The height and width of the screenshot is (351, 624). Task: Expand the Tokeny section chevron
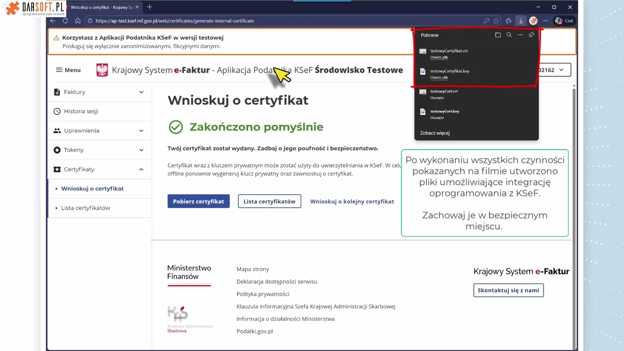[x=141, y=150]
